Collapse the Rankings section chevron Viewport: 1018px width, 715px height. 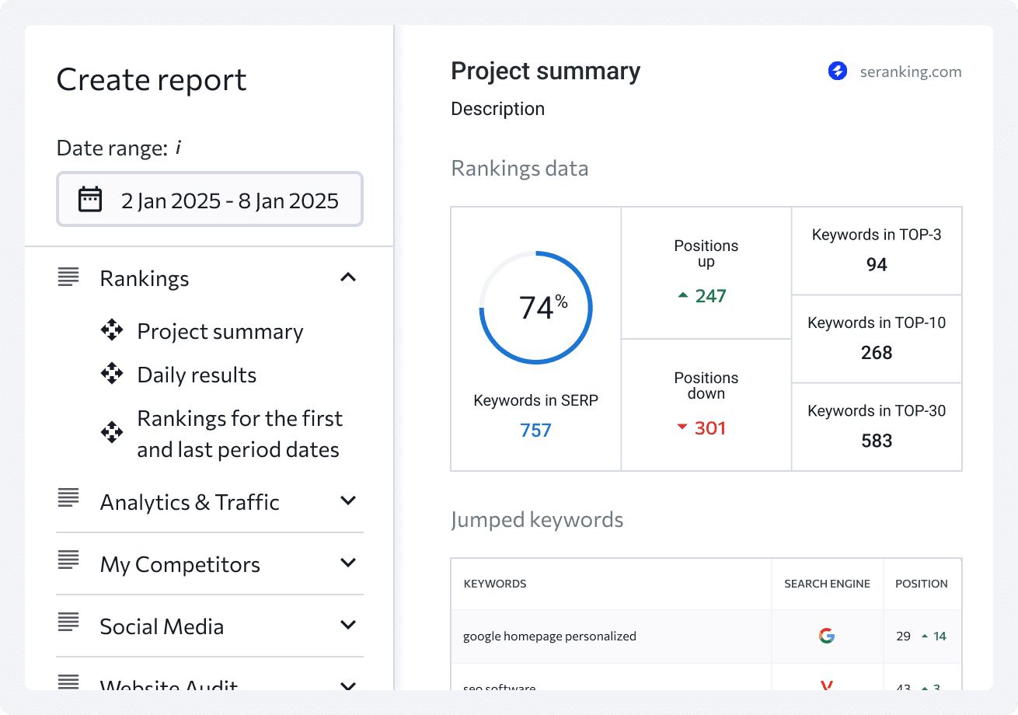coord(348,277)
